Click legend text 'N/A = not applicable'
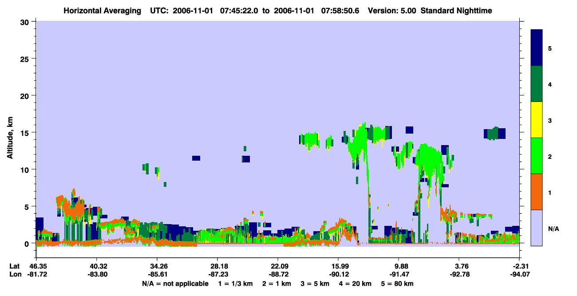The width and height of the screenshot is (577, 296). tap(175, 284)
